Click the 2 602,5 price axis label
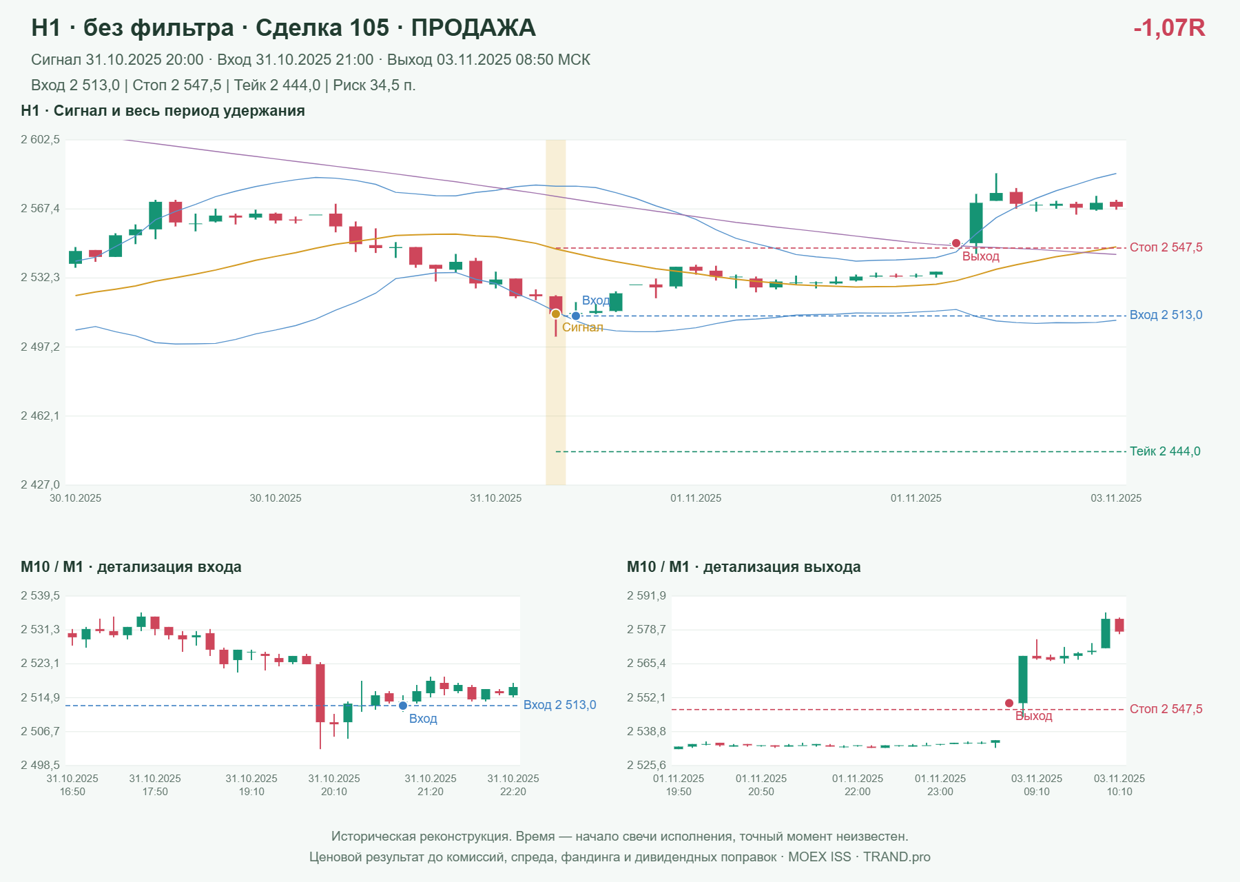 click(x=40, y=140)
